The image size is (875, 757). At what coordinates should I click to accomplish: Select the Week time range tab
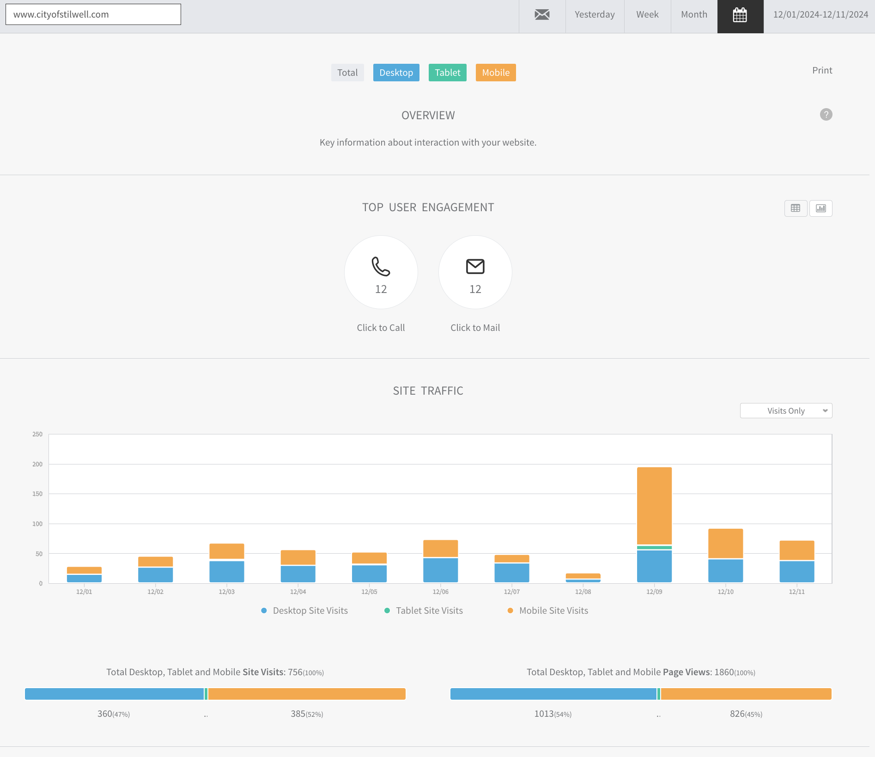point(647,15)
